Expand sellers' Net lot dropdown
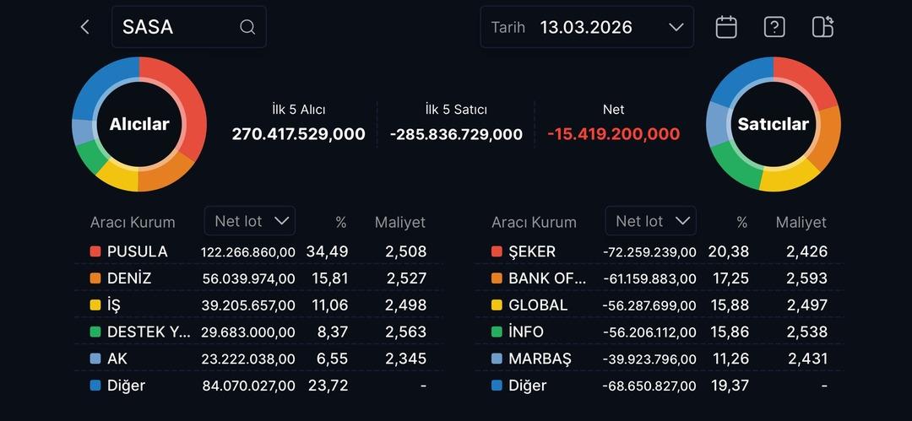The image size is (912, 421). 650,221
